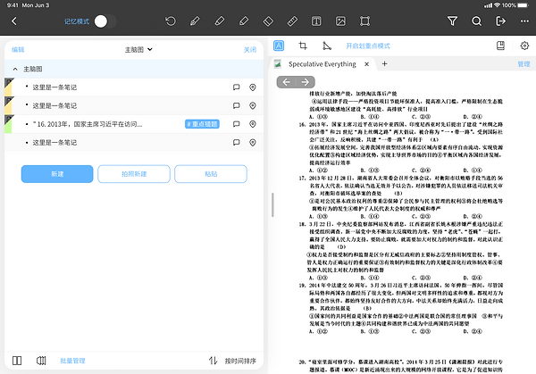Open comment icon of first note row
Image resolution: width=536 pixels, height=374 pixels.
point(236,87)
